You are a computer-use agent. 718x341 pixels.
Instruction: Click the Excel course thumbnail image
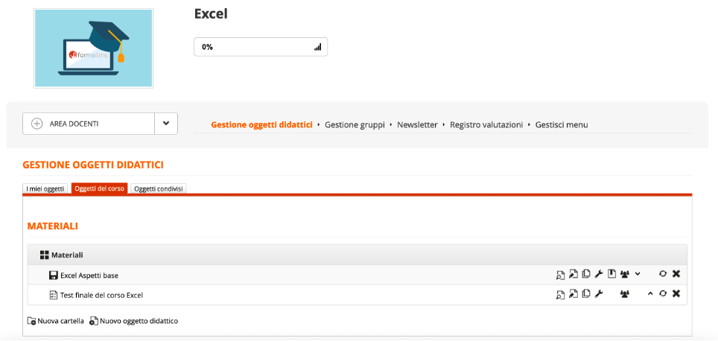(93, 48)
